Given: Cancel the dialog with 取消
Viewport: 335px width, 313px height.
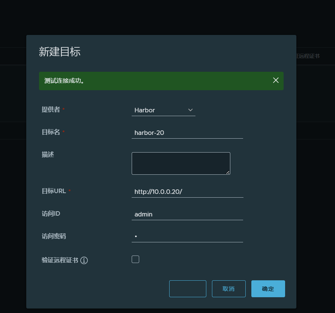Looking at the screenshot, I should (228, 289).
